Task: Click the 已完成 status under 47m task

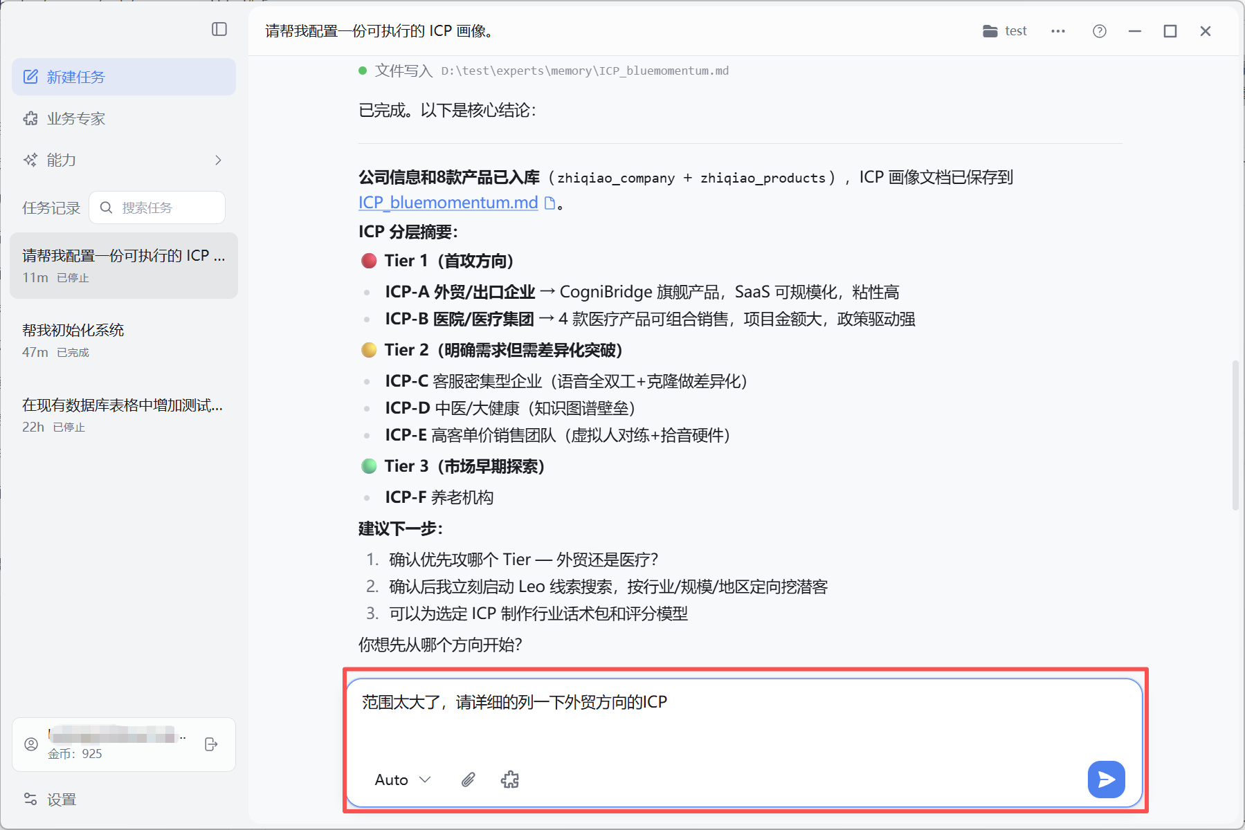Action: (73, 353)
